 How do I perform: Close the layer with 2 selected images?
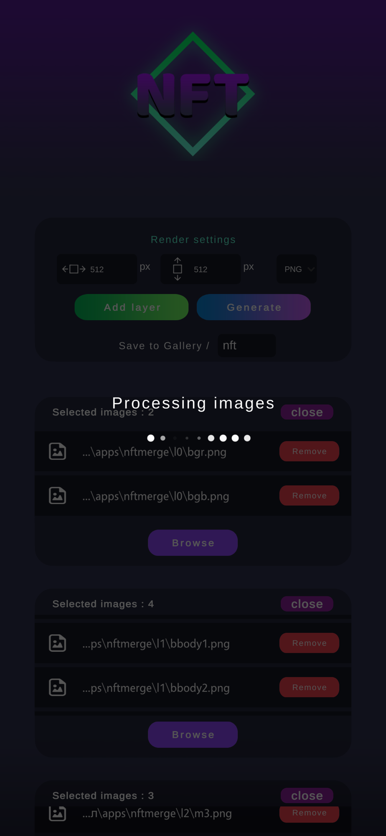307,412
